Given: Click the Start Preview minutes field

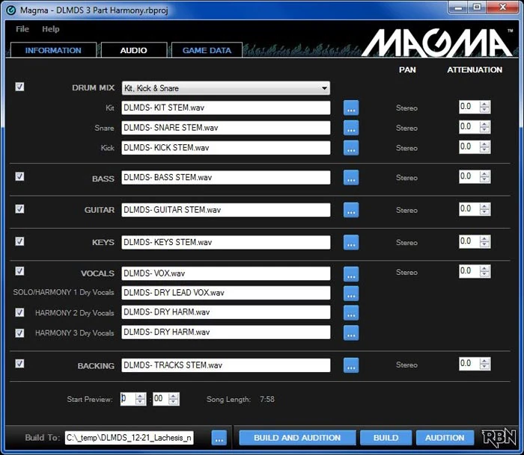Looking at the screenshot, I should pyautogui.click(x=128, y=399).
